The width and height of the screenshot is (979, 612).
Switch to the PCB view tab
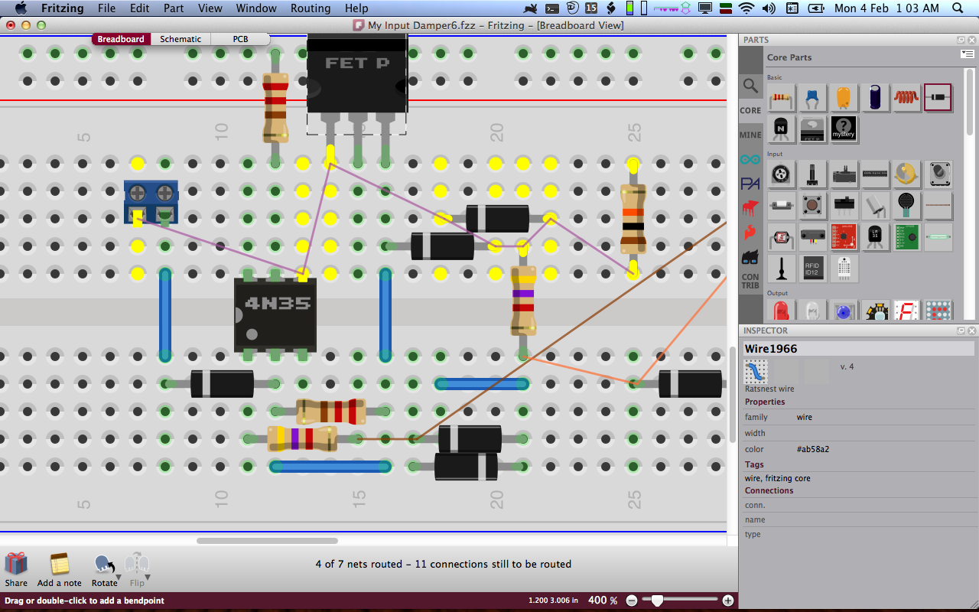[x=240, y=39]
